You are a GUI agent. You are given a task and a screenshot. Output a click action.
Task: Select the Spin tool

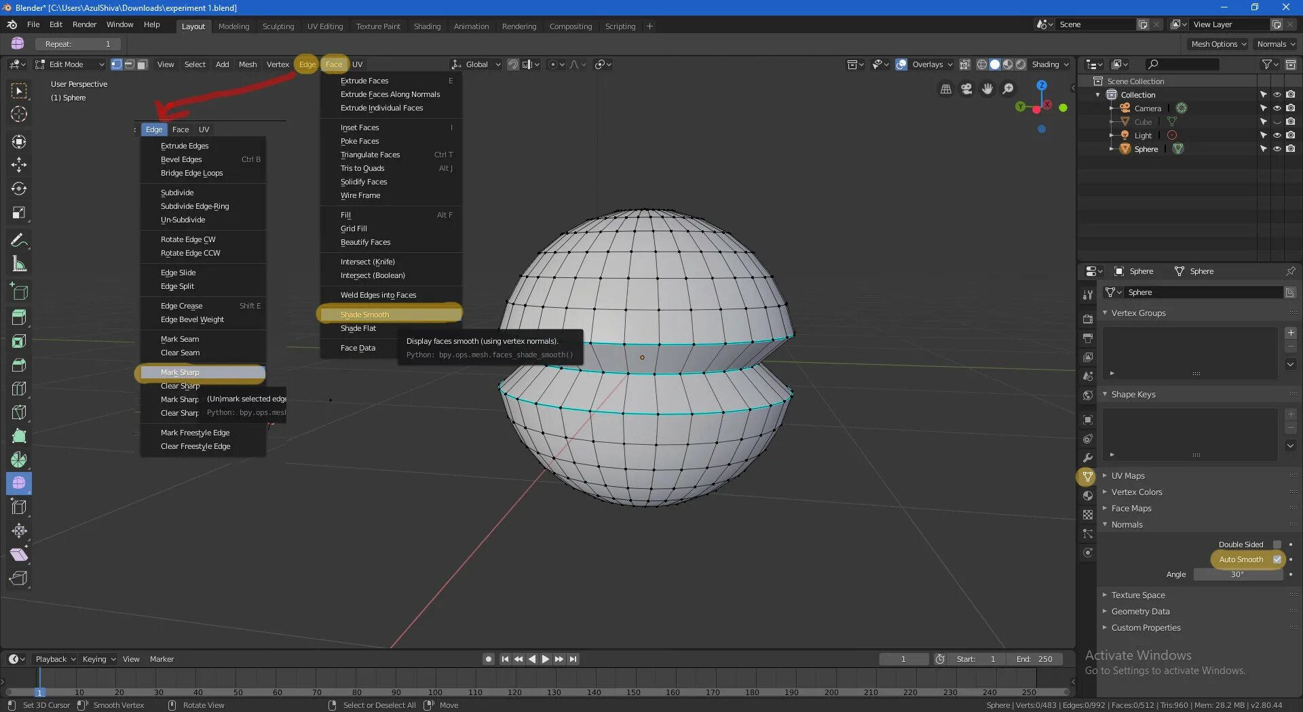pyautogui.click(x=19, y=460)
